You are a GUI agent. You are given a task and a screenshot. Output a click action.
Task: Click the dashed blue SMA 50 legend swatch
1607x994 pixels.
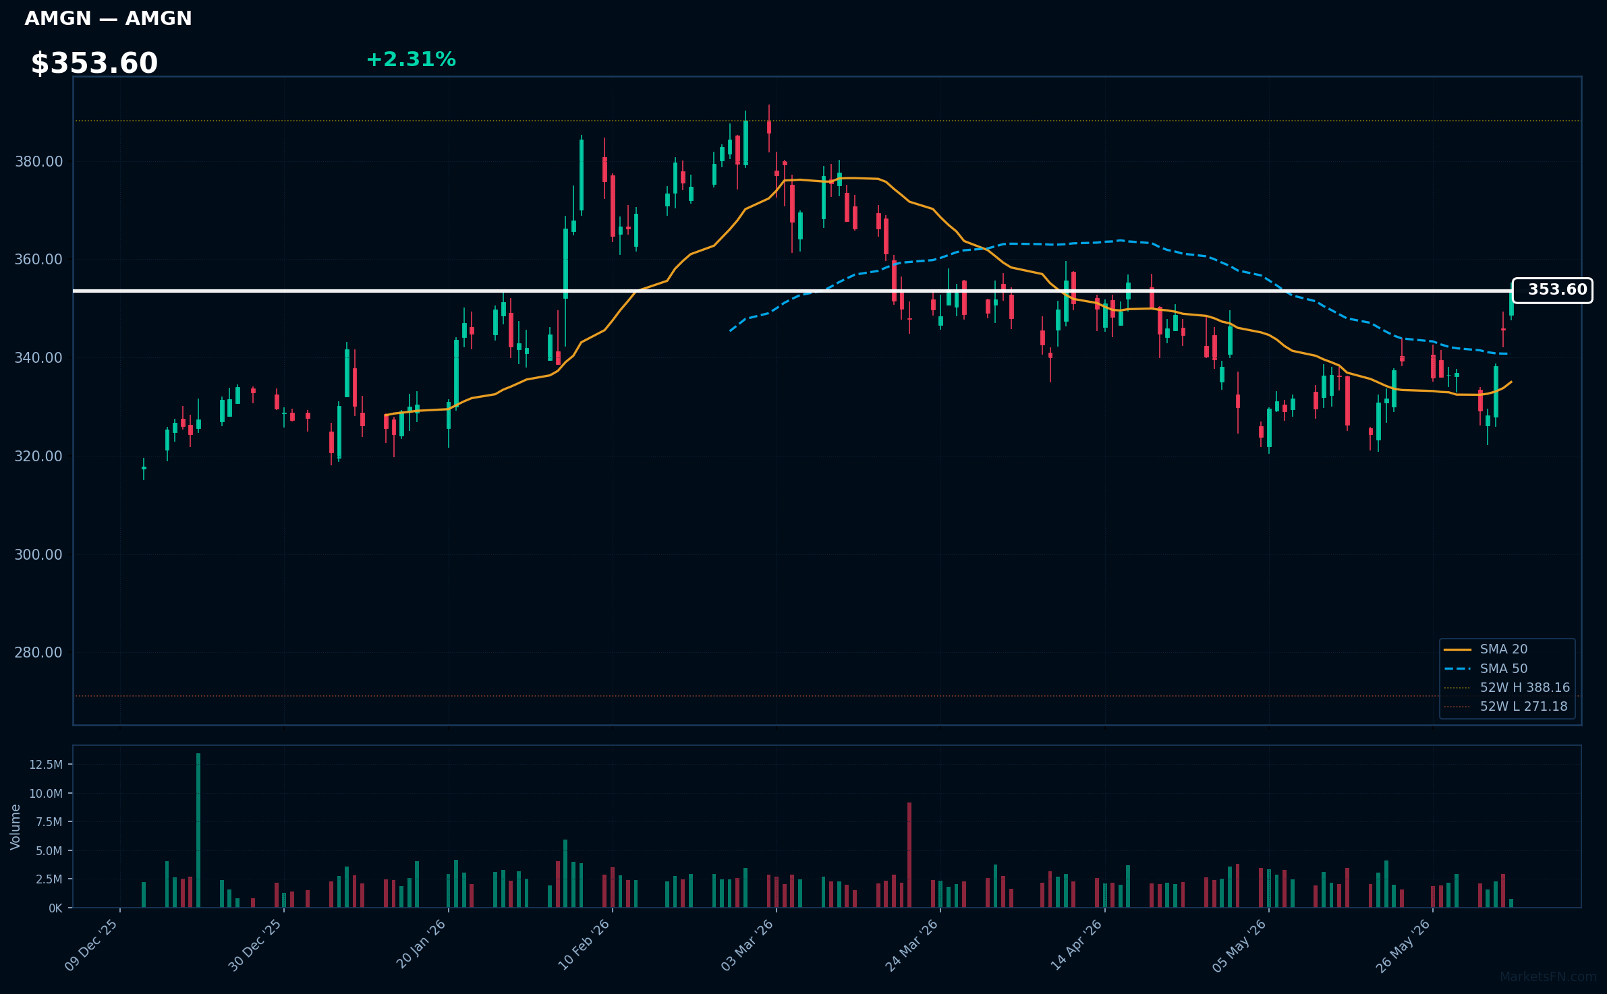[x=1457, y=669]
